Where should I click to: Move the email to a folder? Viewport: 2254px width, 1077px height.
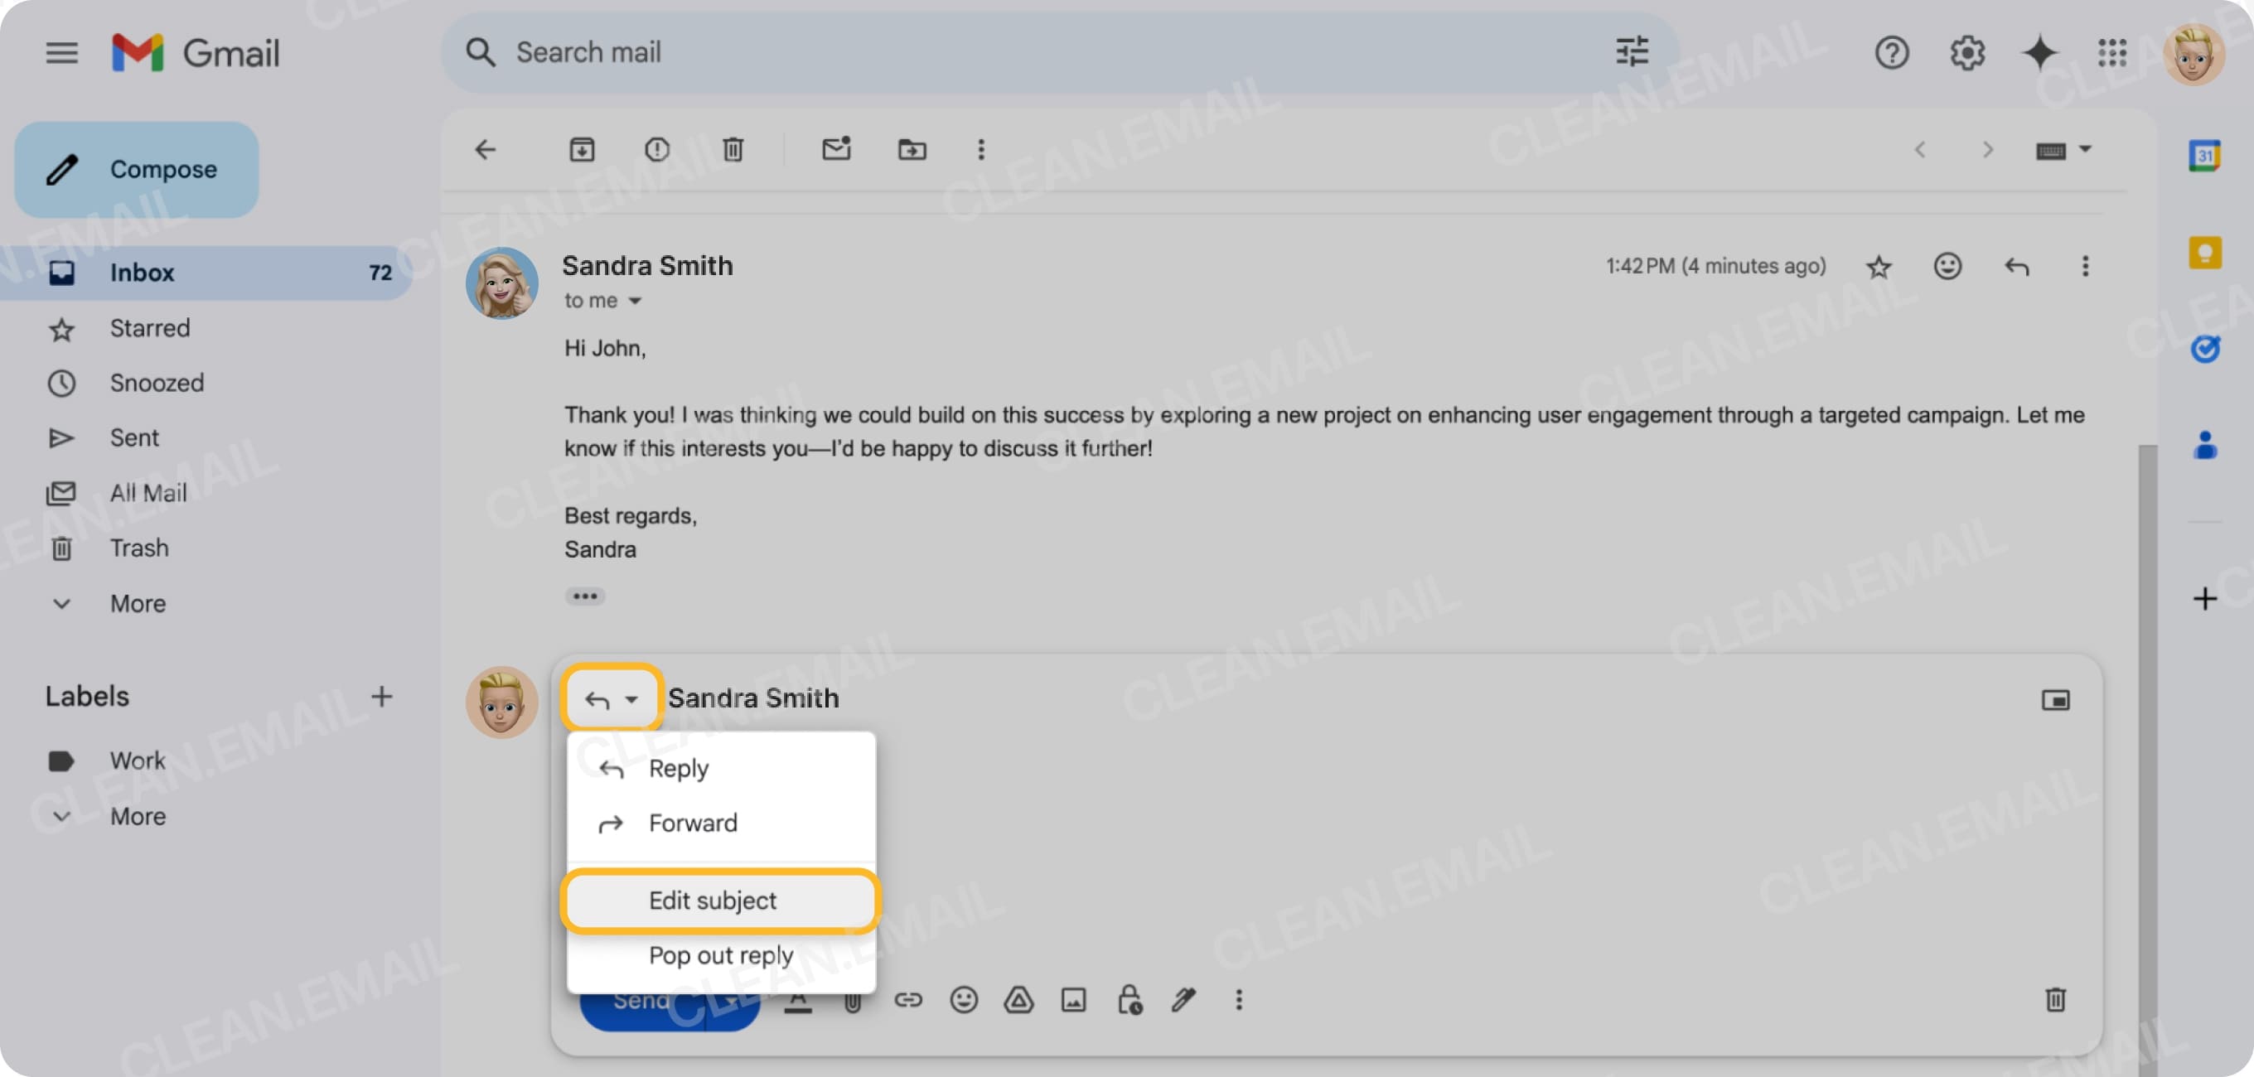(912, 150)
